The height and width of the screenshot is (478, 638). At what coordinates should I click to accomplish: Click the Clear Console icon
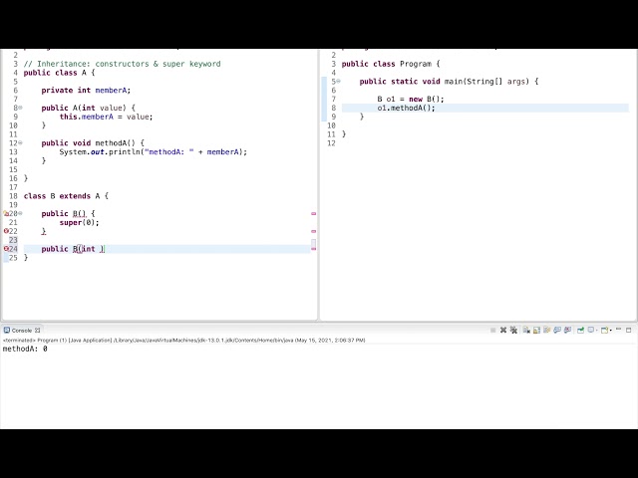[526, 330]
